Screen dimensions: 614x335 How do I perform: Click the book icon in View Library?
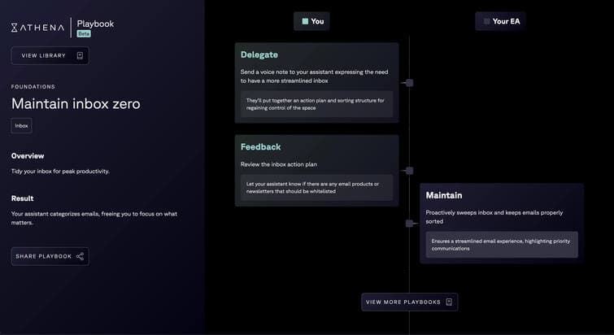(80, 55)
